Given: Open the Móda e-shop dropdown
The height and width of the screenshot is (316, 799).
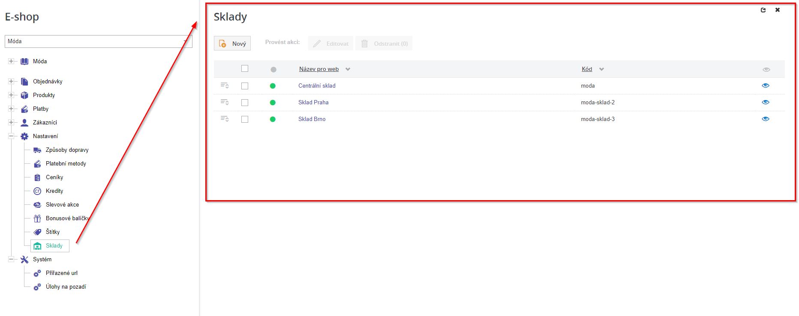Looking at the screenshot, I should [99, 41].
